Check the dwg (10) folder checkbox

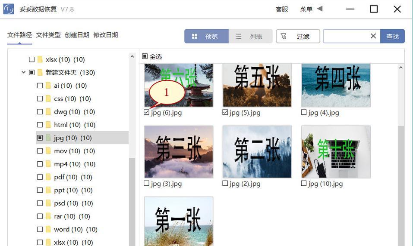40,111
